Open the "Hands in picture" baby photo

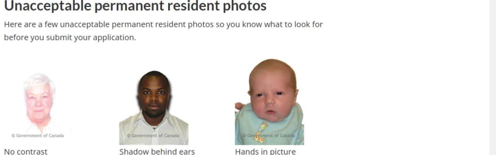[x=269, y=102]
